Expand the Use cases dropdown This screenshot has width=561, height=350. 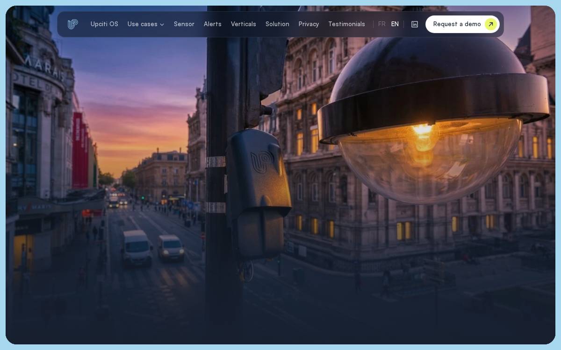click(x=146, y=24)
